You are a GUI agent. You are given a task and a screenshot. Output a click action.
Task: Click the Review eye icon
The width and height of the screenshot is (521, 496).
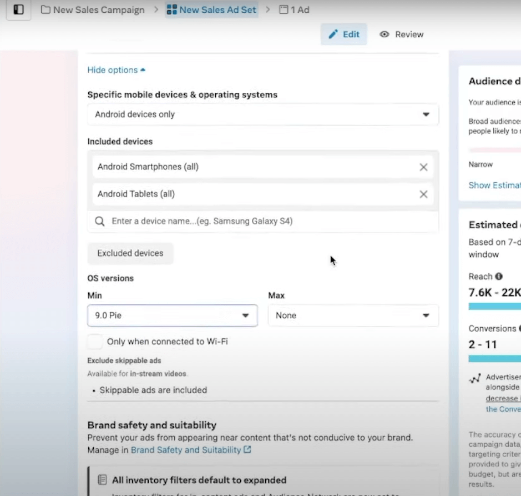pyautogui.click(x=385, y=34)
